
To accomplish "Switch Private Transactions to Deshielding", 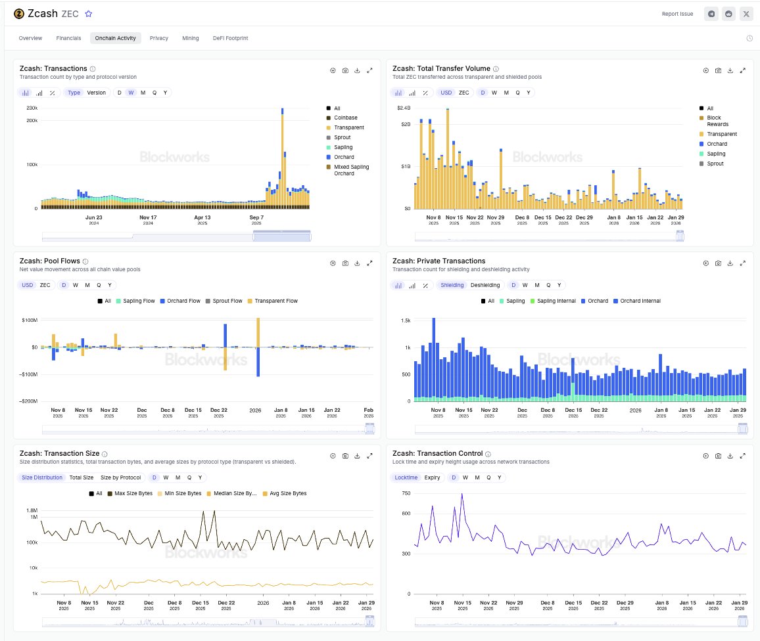I will 485,285.
